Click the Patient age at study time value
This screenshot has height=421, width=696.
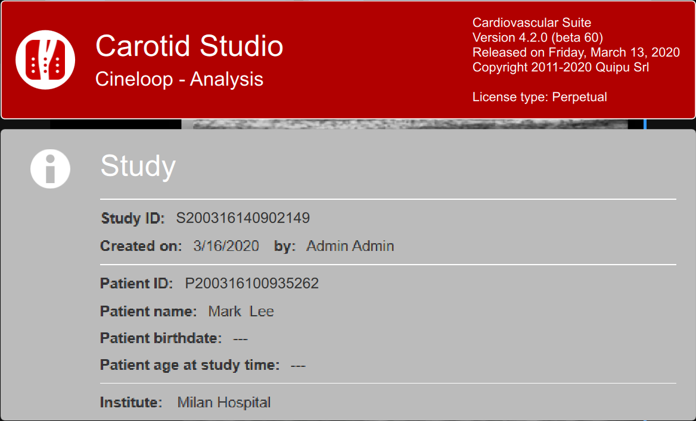[x=297, y=365]
